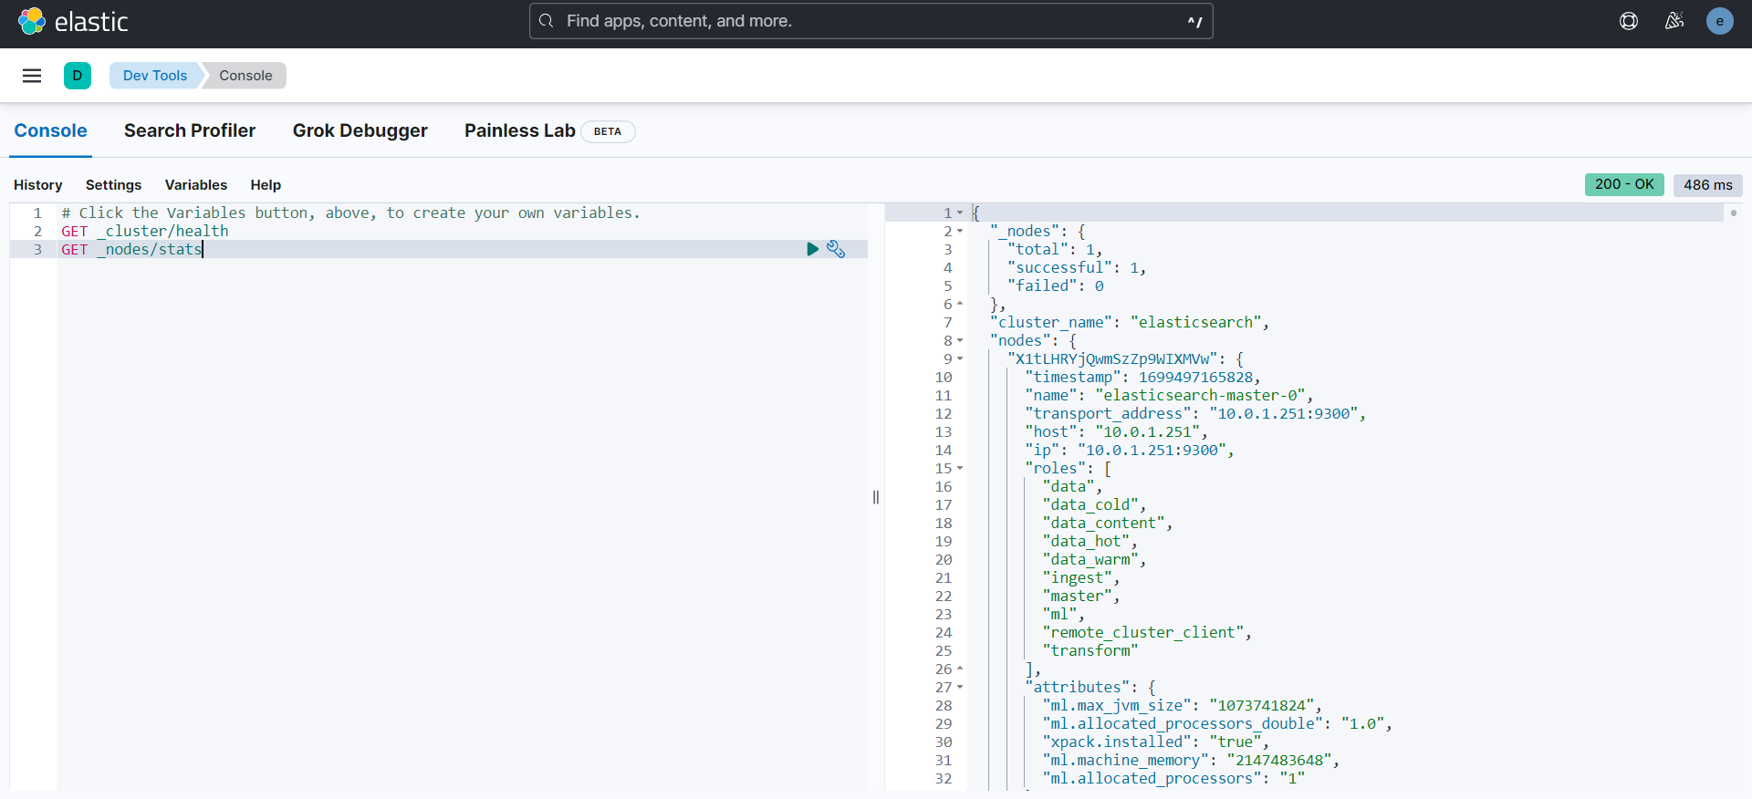Click the "ml.machine_memory" attribute line

[1191, 760]
